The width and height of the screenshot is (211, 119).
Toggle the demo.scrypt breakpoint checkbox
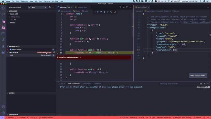pos(10,49)
